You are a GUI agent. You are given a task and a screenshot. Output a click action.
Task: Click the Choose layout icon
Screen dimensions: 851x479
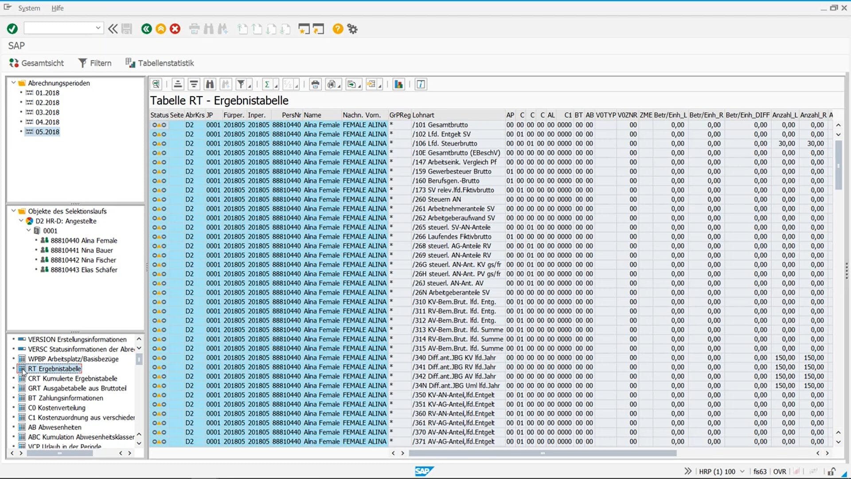coord(371,84)
